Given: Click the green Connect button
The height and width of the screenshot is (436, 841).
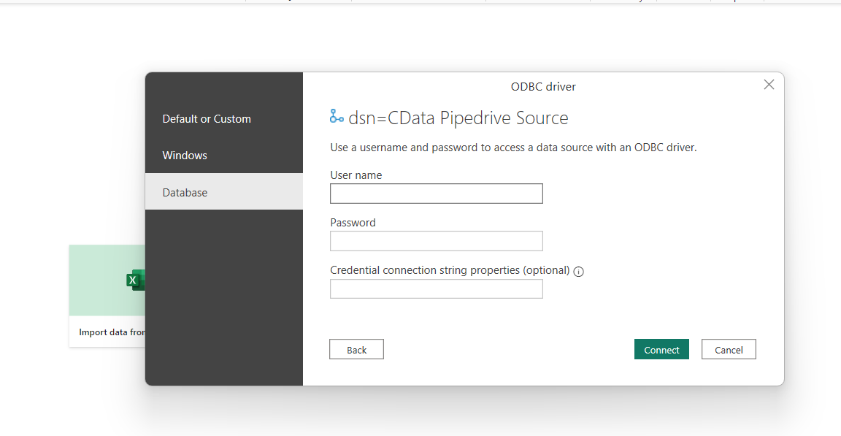Looking at the screenshot, I should 661,350.
